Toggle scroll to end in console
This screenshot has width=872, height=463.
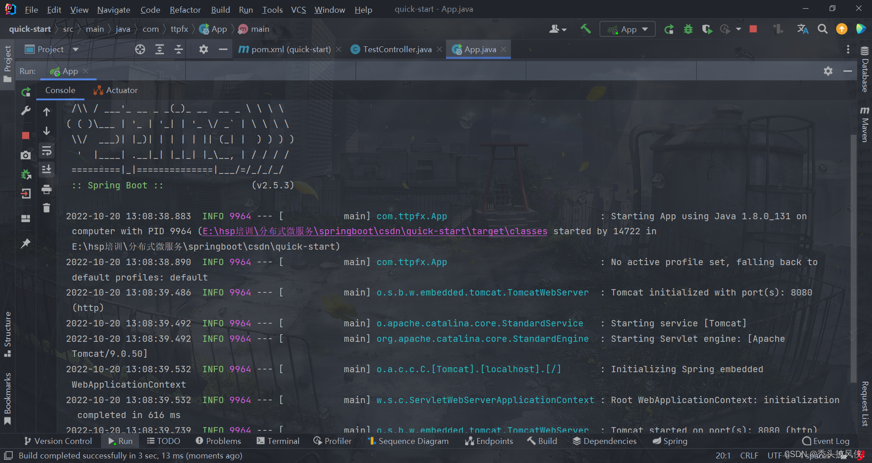(x=46, y=169)
